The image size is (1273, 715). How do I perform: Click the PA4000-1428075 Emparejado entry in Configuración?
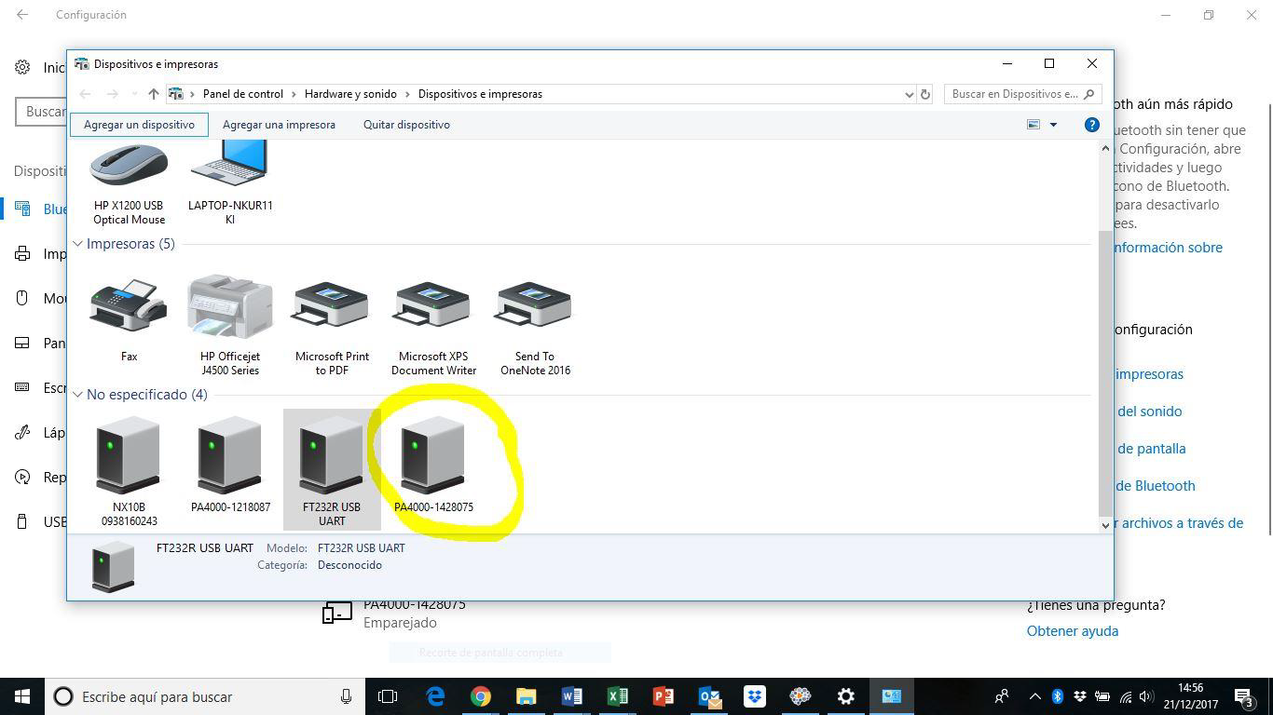point(394,613)
